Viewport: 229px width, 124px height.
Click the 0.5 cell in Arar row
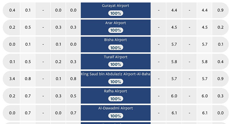tap(28, 27)
